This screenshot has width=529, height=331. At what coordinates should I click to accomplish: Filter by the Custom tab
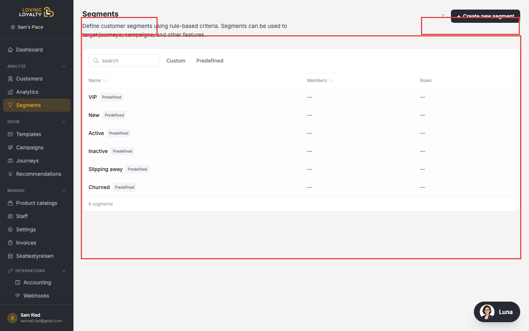point(176,61)
